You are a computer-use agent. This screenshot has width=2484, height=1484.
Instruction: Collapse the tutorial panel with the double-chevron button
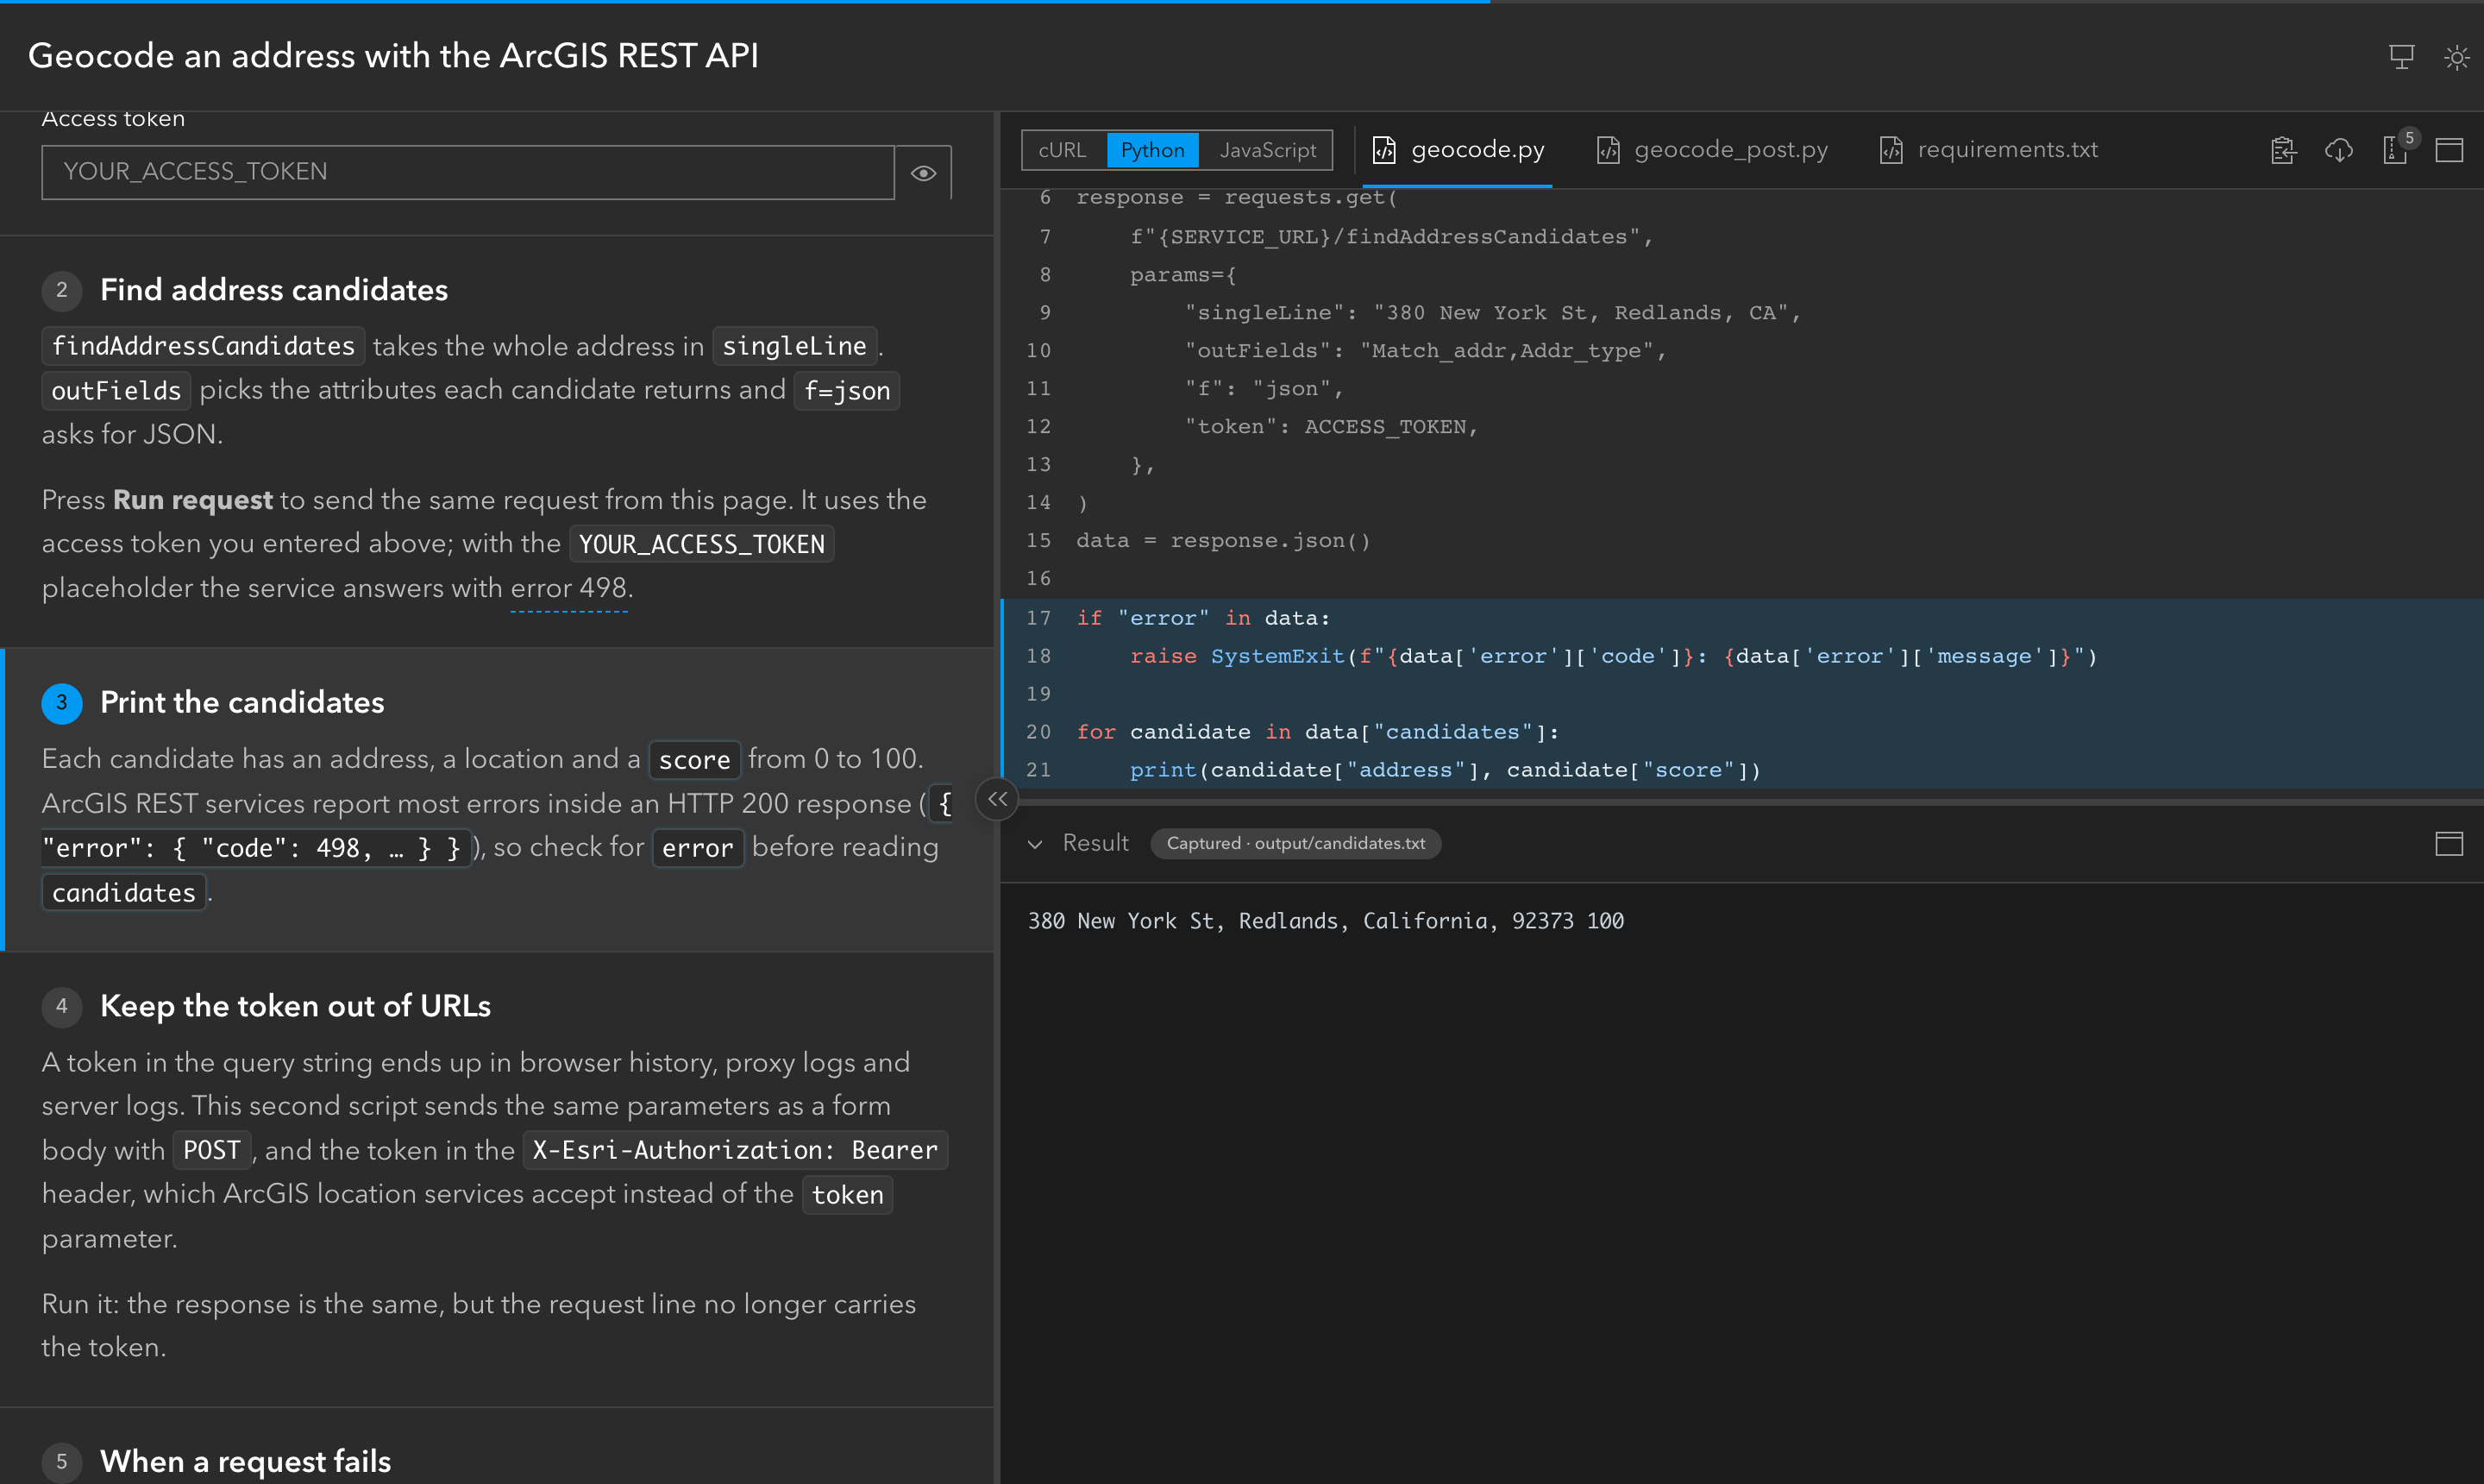pyautogui.click(x=996, y=799)
